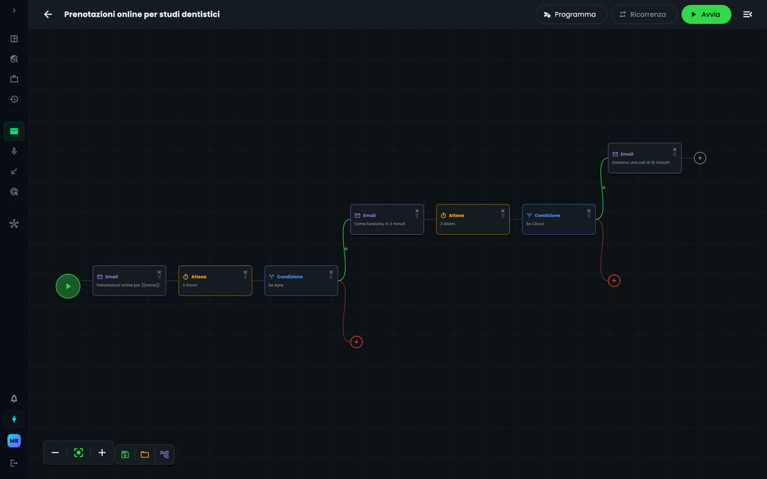Image resolution: width=767 pixels, height=479 pixels.
Task: Click the purple tree layout icon
Action: (x=164, y=454)
